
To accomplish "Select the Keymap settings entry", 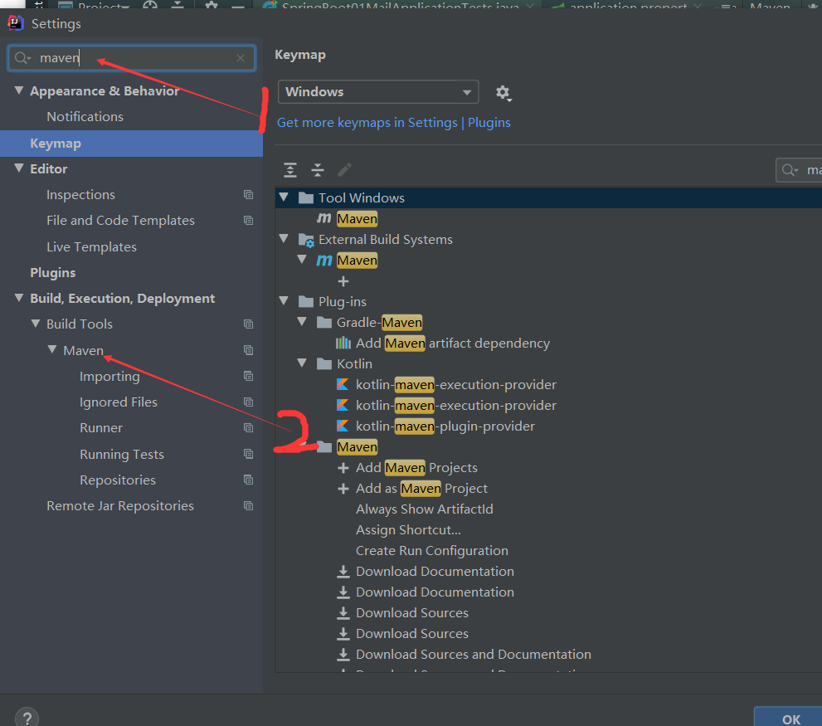I will coord(131,144).
